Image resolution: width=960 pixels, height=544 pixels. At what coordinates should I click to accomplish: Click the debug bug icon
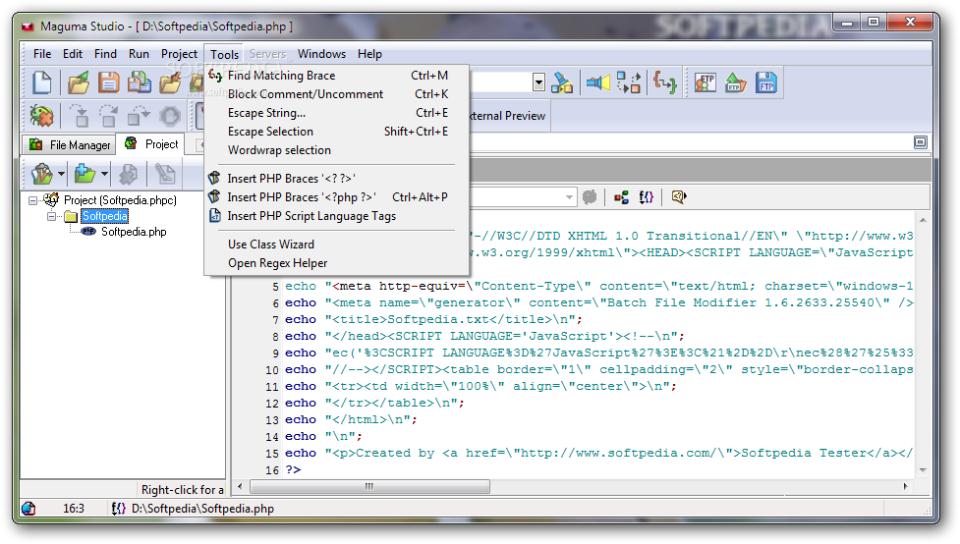coord(41,116)
